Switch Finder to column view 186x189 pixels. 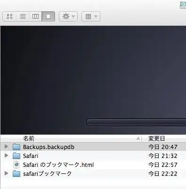pos(35,16)
